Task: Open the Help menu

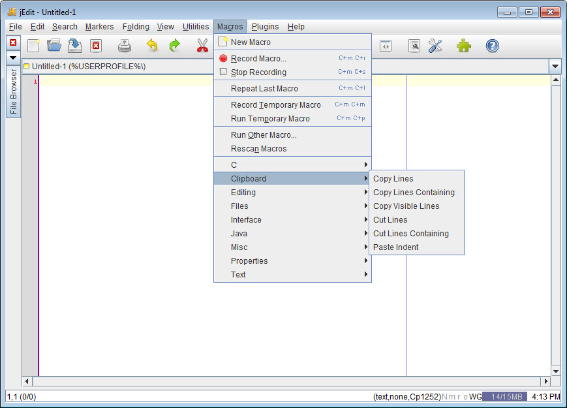Action: 296,27
